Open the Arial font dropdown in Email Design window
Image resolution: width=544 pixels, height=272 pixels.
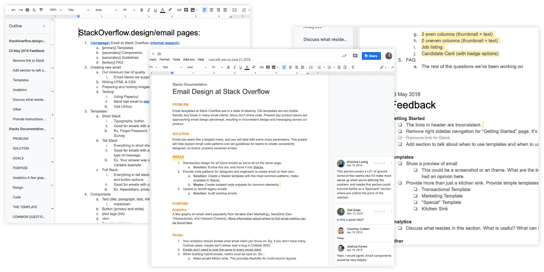197,67
